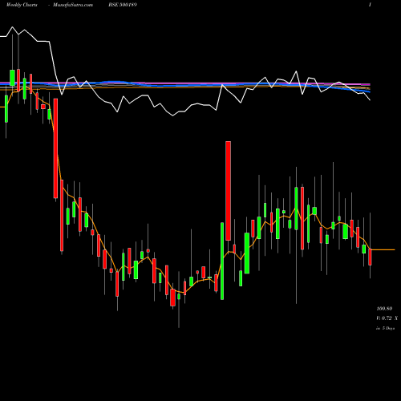
Task: Click the last red candlestick at right edge
Action: [x=370, y=257]
